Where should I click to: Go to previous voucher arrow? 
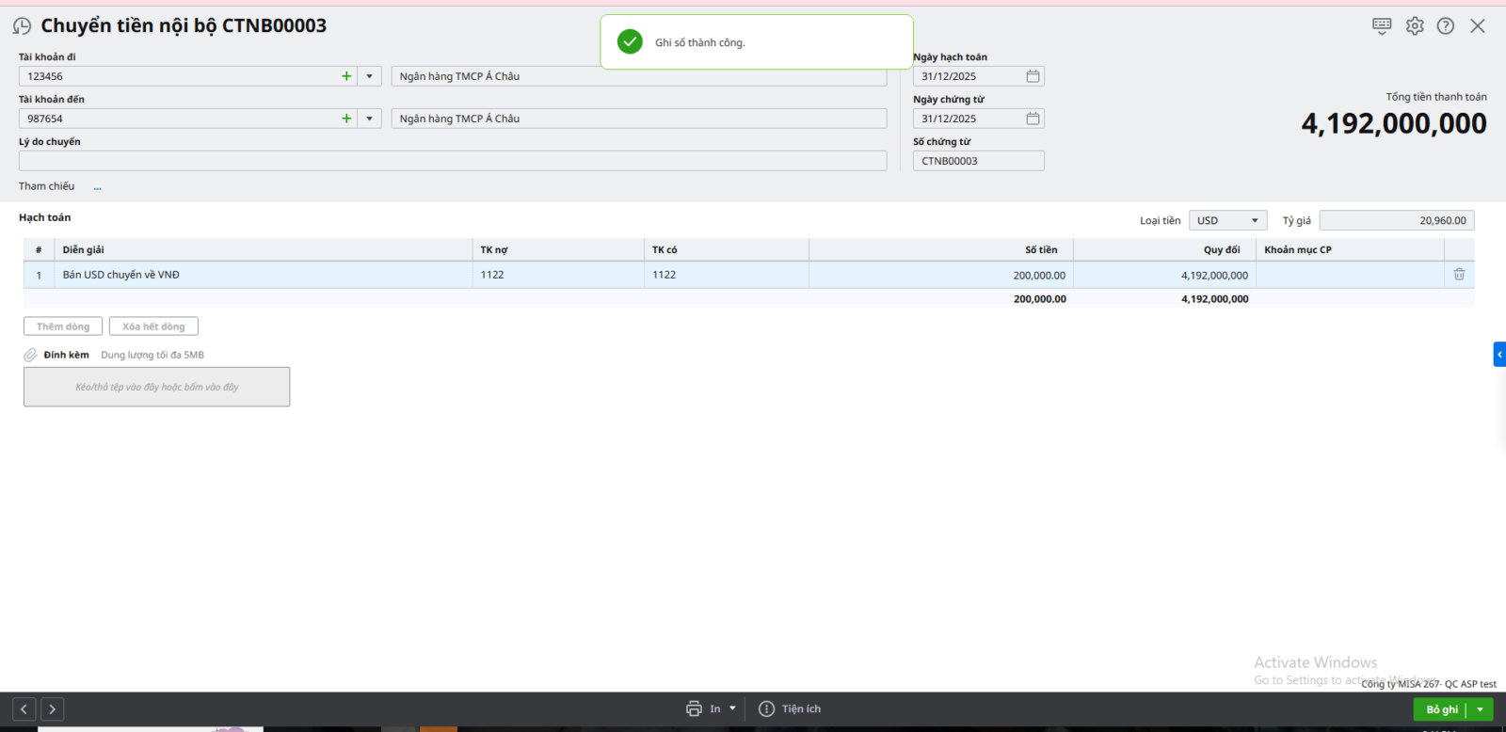click(24, 709)
